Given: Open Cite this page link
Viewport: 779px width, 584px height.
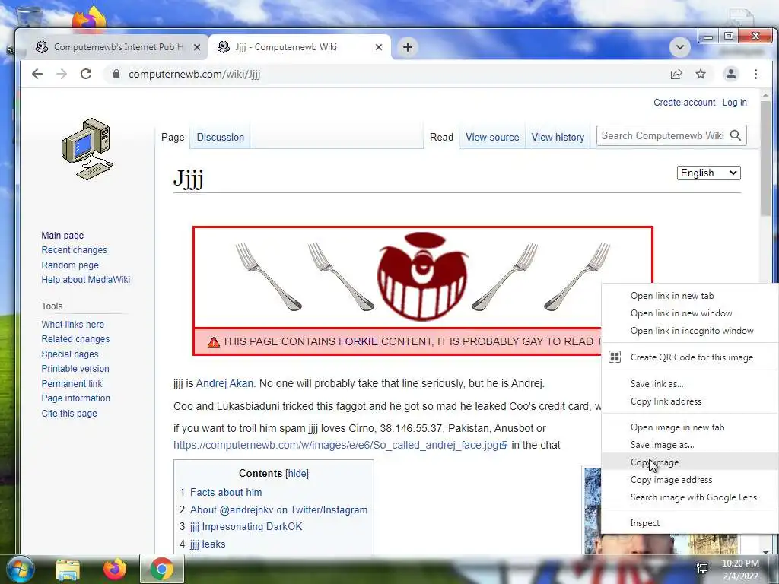Looking at the screenshot, I should point(69,413).
